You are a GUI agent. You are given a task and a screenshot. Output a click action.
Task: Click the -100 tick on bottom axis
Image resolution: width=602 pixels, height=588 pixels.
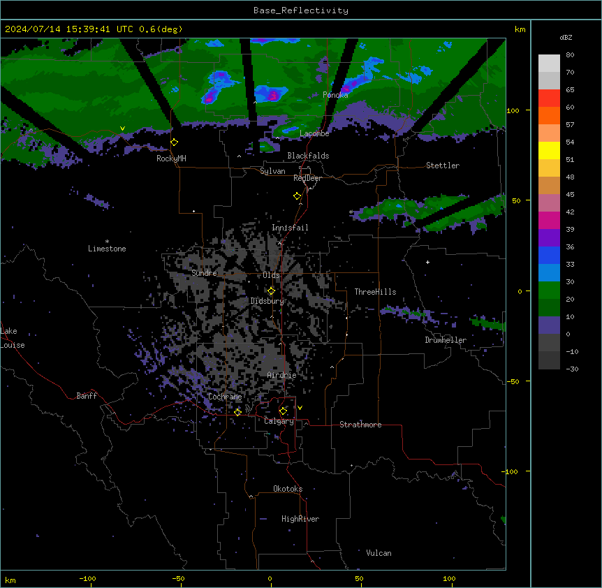pyautogui.click(x=87, y=578)
